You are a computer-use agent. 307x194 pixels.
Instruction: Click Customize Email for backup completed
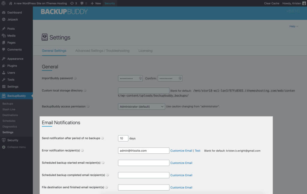coord(181,175)
